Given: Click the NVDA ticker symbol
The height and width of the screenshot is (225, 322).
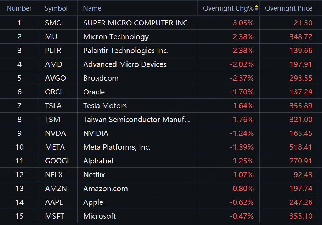Looking at the screenshot, I should (x=55, y=133).
